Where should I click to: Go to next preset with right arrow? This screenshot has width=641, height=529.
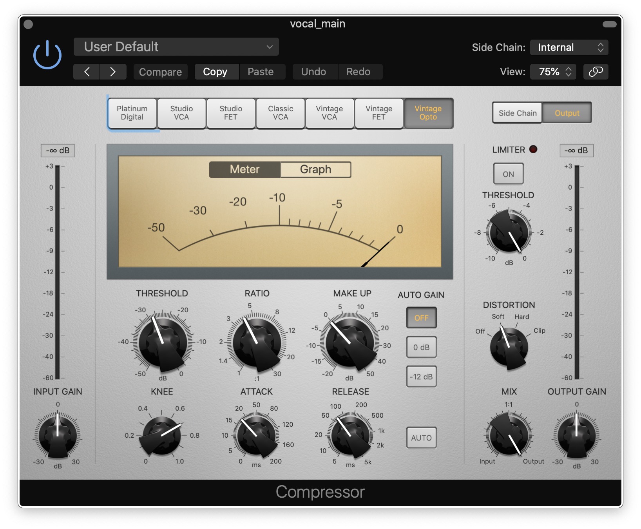tap(113, 72)
